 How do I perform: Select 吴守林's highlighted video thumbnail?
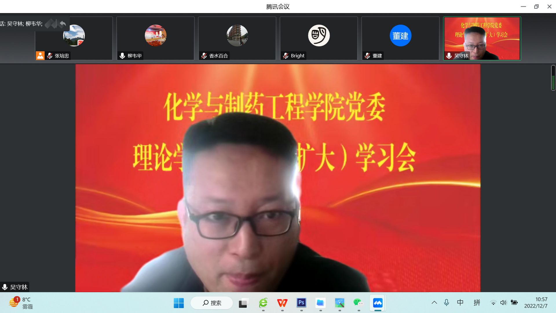coord(482,38)
